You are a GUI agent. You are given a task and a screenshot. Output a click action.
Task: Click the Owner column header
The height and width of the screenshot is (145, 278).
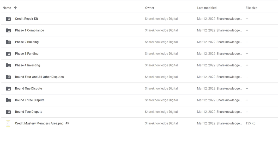(150, 8)
